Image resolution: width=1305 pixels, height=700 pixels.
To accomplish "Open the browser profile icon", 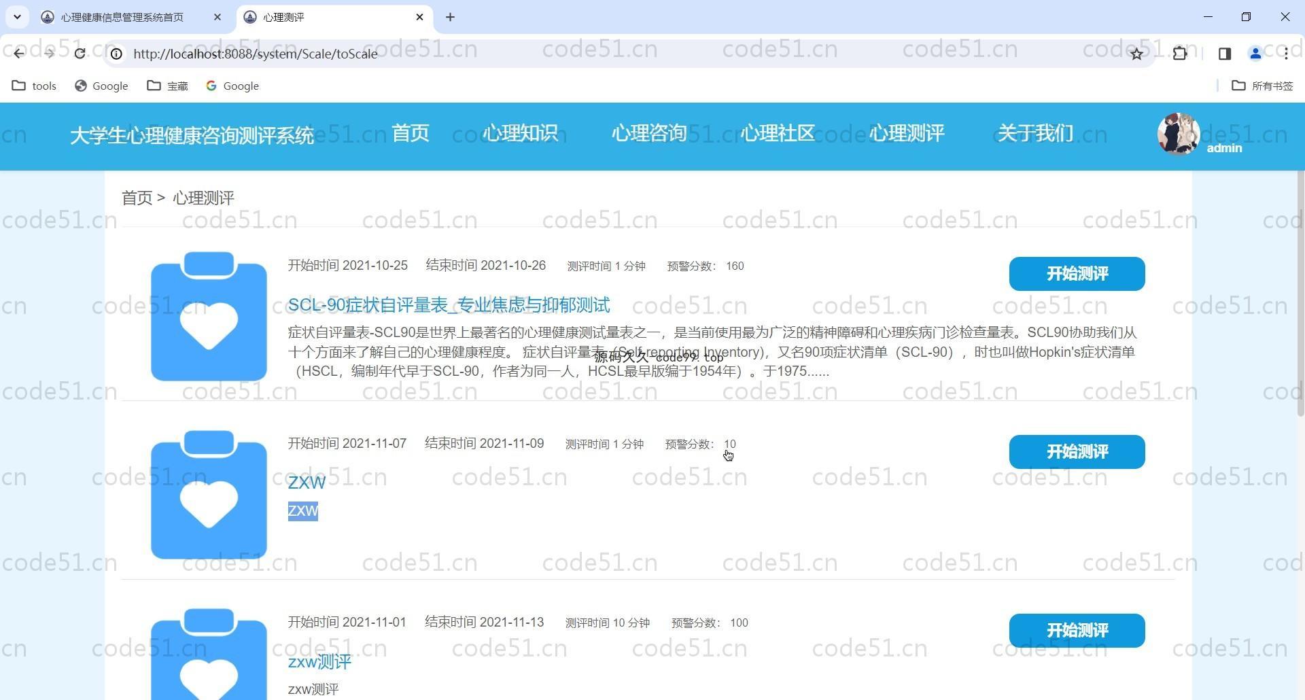I will (x=1255, y=54).
